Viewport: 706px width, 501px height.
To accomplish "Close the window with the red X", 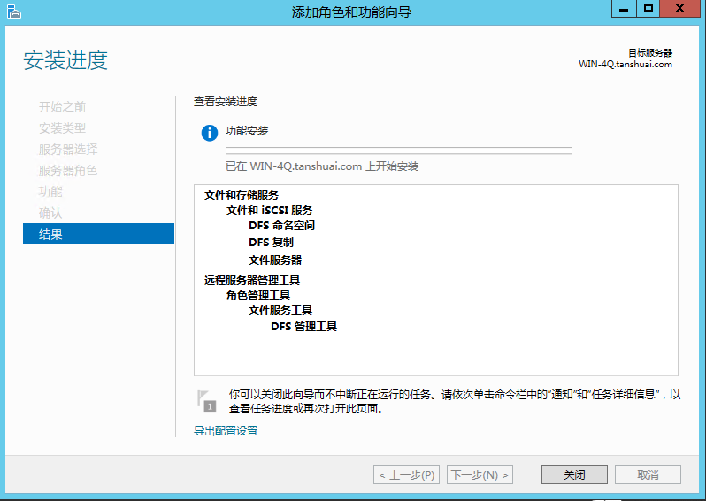I will (x=679, y=9).
